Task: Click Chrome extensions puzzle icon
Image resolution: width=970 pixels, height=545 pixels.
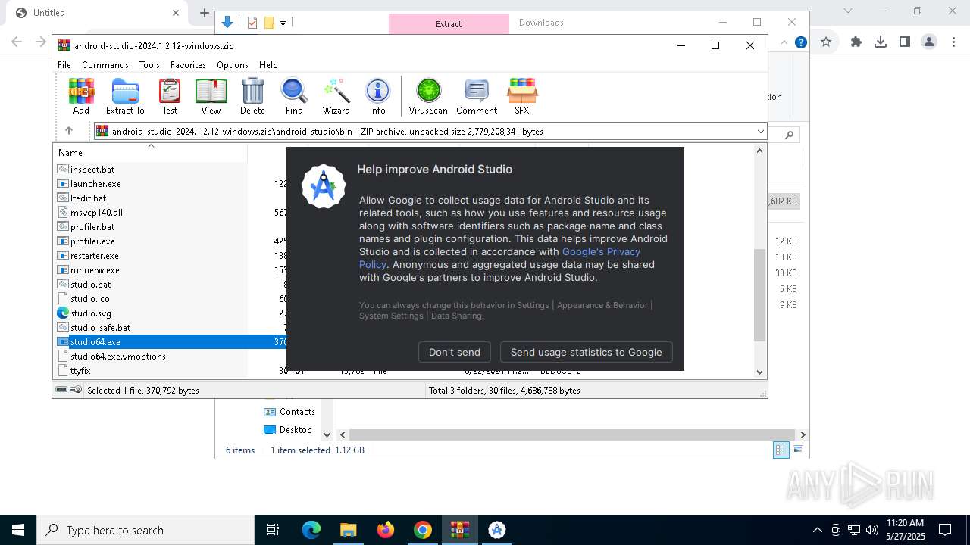Action: [x=856, y=42]
